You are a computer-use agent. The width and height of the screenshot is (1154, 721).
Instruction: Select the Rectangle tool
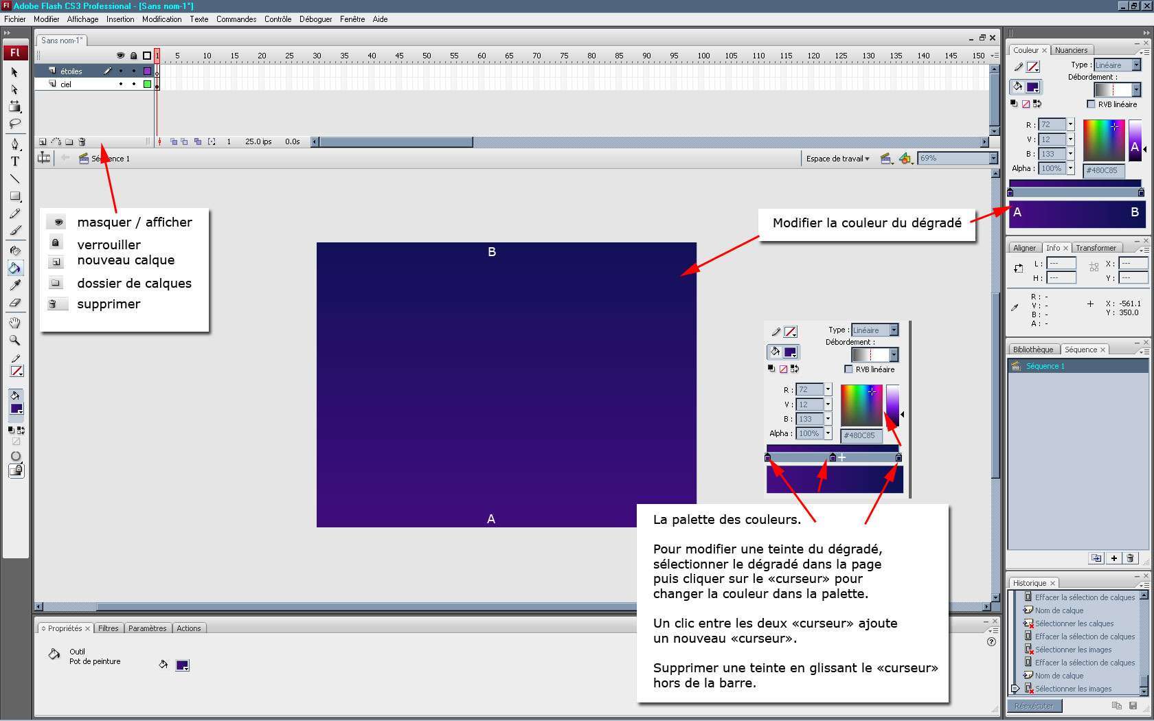click(x=15, y=196)
